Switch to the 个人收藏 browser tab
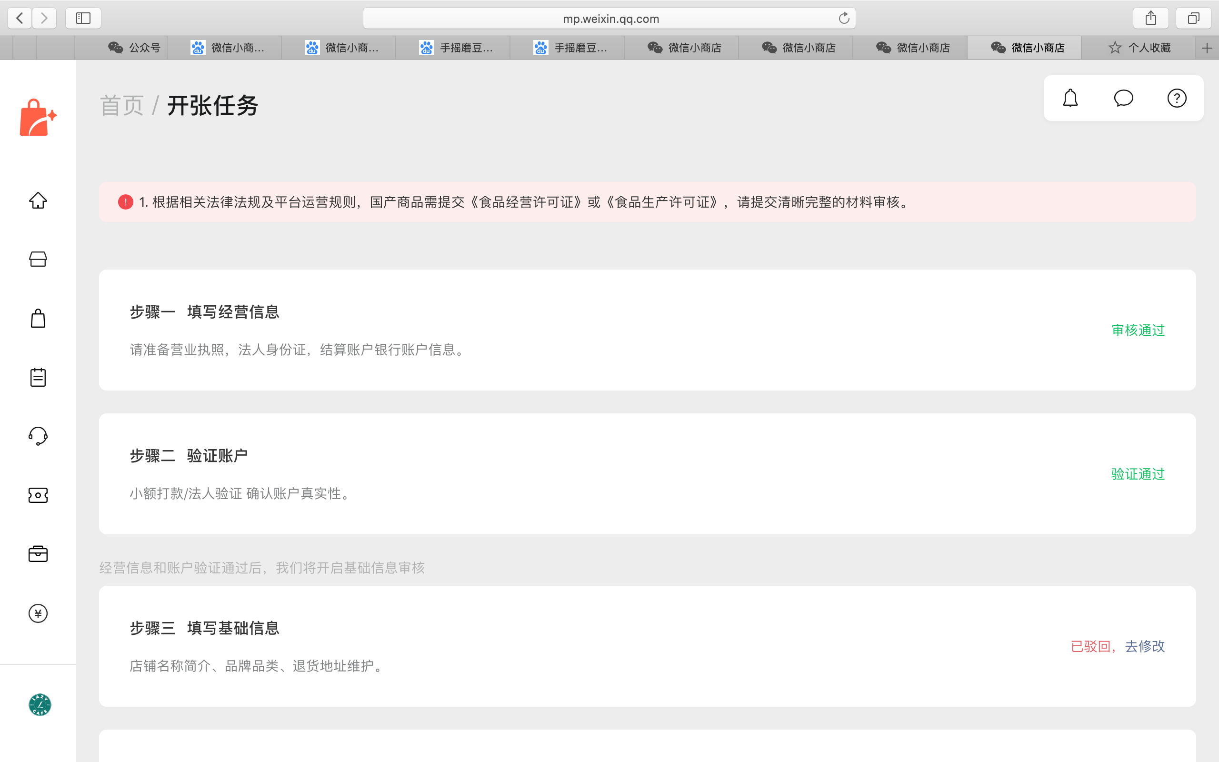 click(x=1139, y=48)
